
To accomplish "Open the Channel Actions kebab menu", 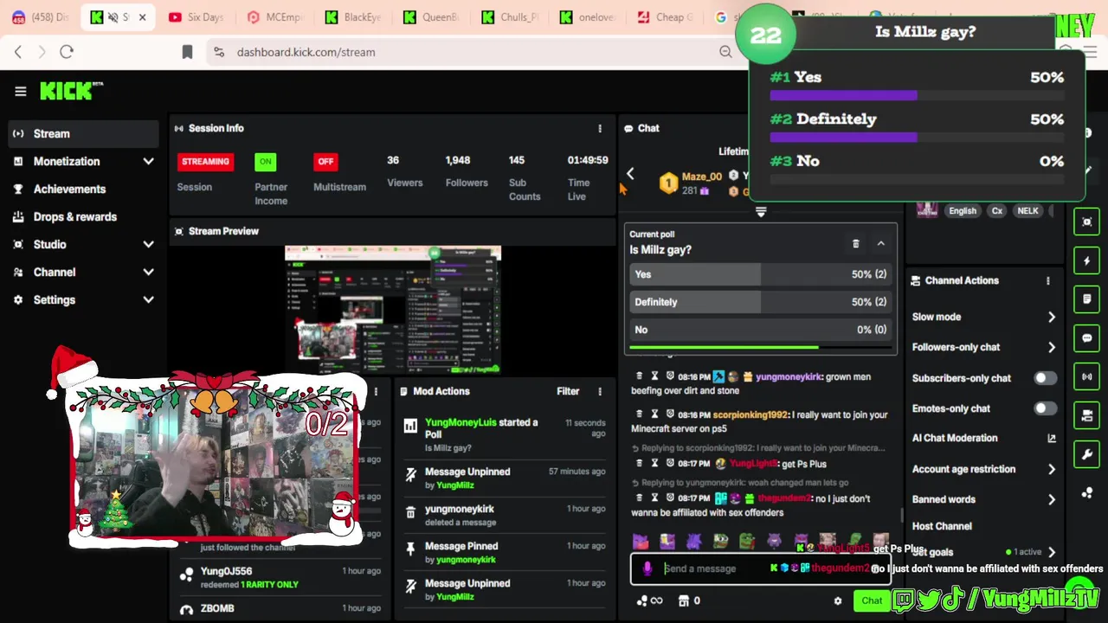I will tap(1048, 280).
